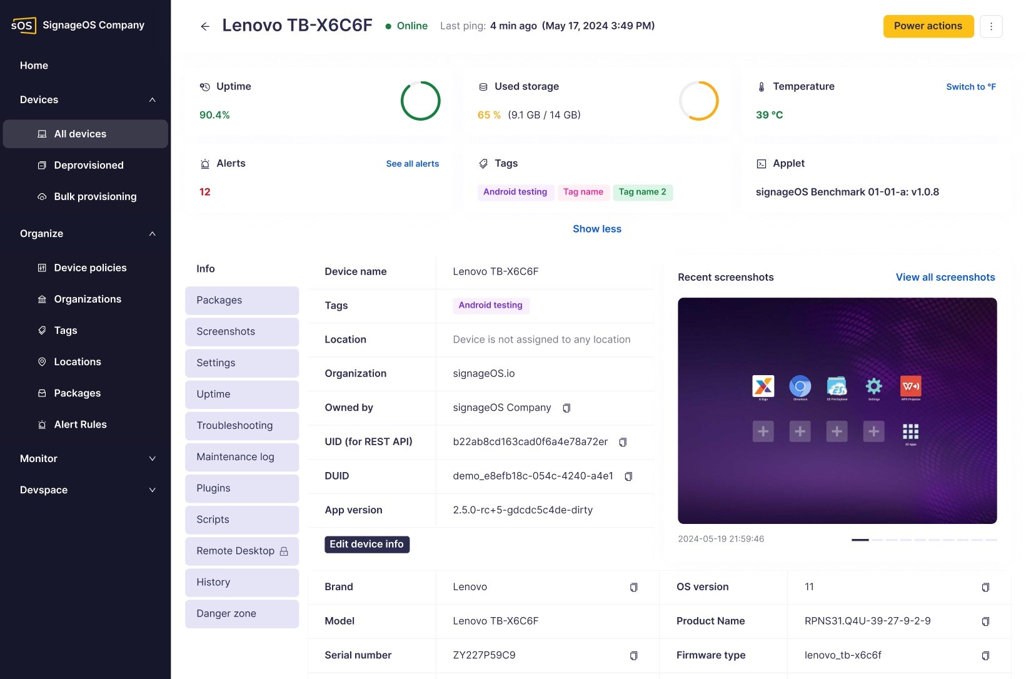Open the Maintenance log tab

pyautogui.click(x=242, y=457)
